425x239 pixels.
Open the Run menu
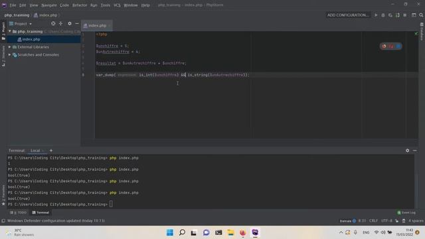[x=94, y=5]
